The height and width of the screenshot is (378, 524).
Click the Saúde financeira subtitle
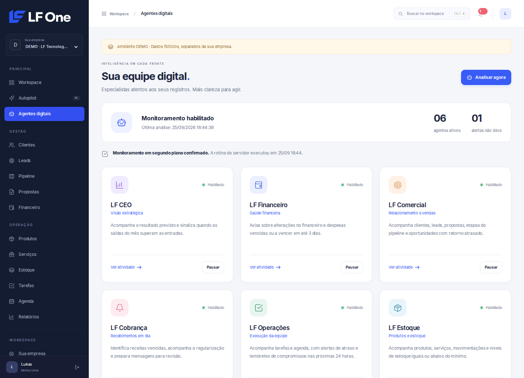(x=265, y=213)
